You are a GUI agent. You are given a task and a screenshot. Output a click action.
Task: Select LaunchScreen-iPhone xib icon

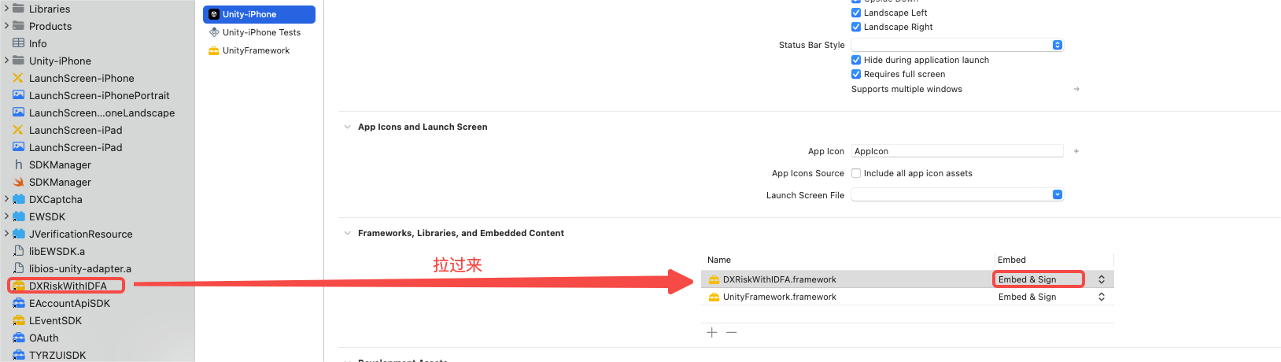(19, 78)
